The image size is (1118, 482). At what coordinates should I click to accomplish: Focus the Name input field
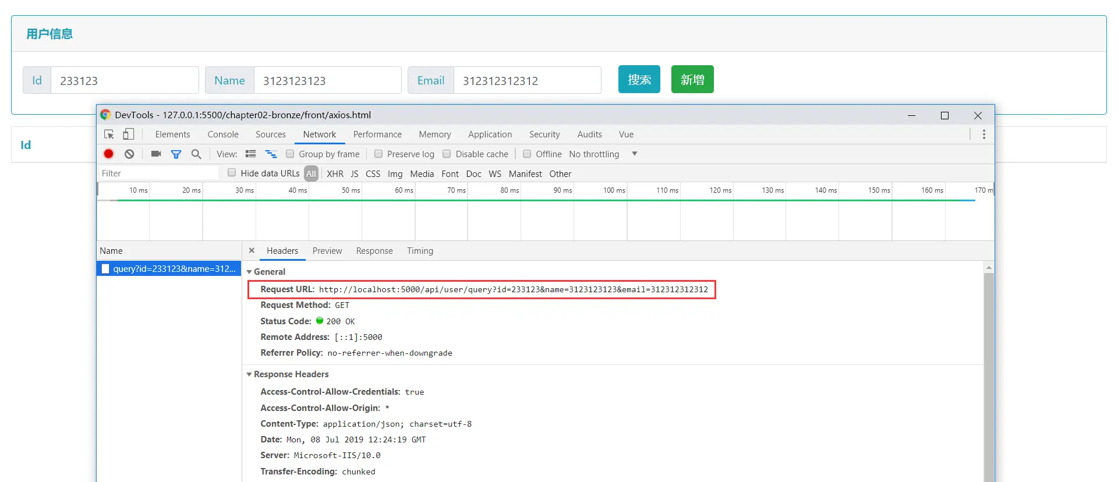(327, 80)
